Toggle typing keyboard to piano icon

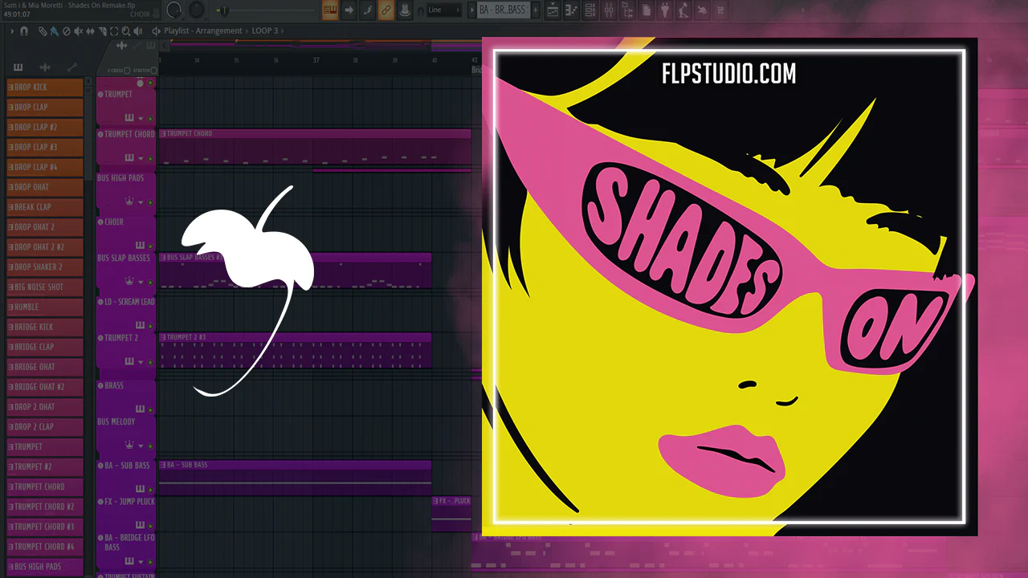[330, 10]
